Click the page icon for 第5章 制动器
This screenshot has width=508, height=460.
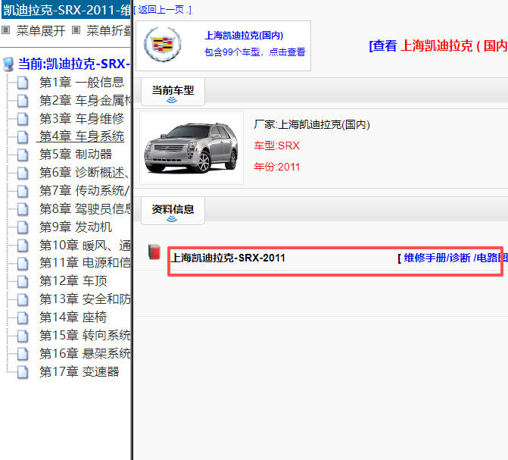click(x=23, y=155)
